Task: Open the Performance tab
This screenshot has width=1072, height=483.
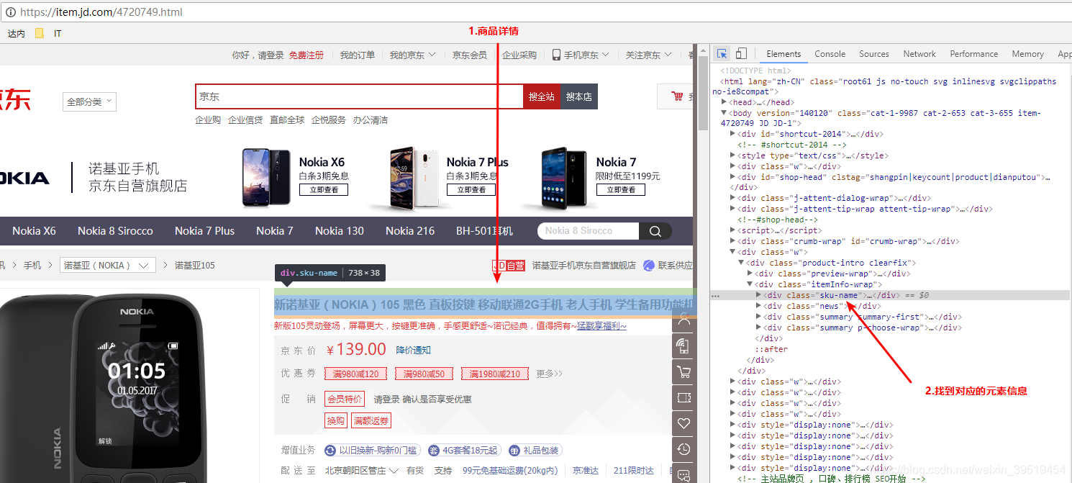Action: click(x=973, y=54)
